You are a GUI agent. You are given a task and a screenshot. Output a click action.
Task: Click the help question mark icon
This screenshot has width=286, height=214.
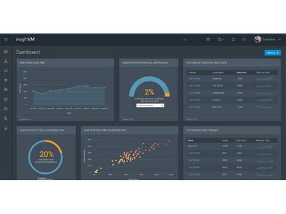click(x=220, y=39)
